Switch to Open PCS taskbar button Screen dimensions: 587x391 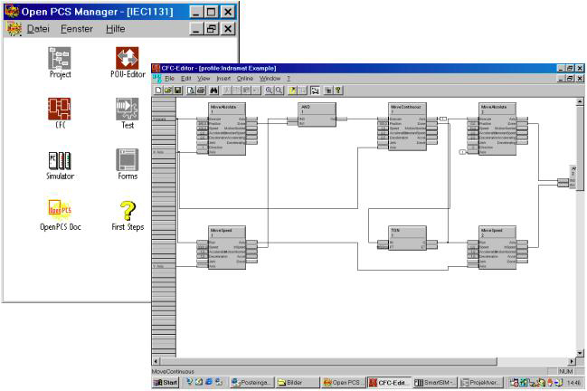point(344,383)
